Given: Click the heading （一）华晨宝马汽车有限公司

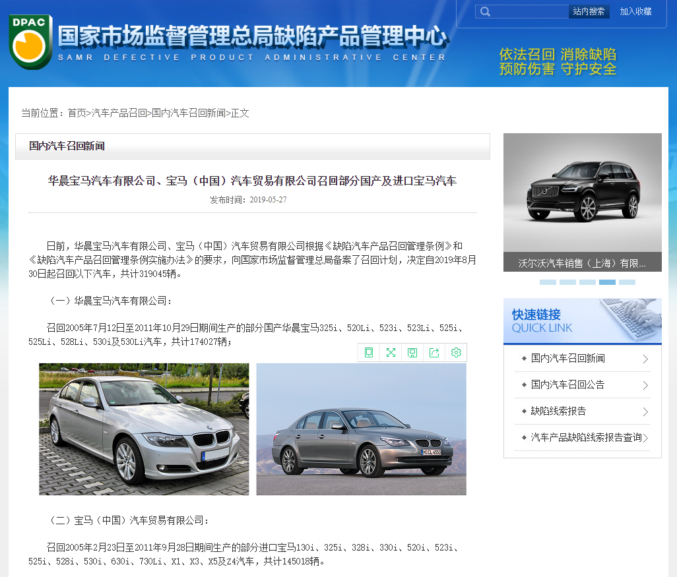Looking at the screenshot, I should pyautogui.click(x=109, y=301).
